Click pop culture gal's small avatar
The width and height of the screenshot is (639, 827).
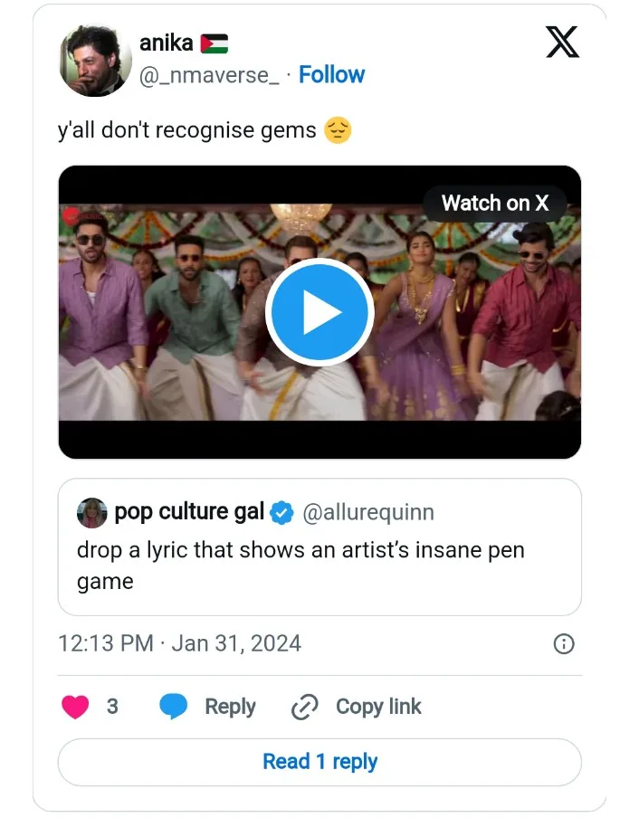92,512
